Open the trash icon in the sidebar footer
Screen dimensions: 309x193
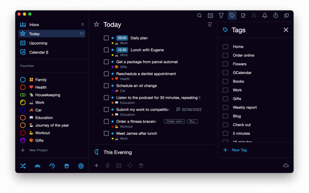66,166
